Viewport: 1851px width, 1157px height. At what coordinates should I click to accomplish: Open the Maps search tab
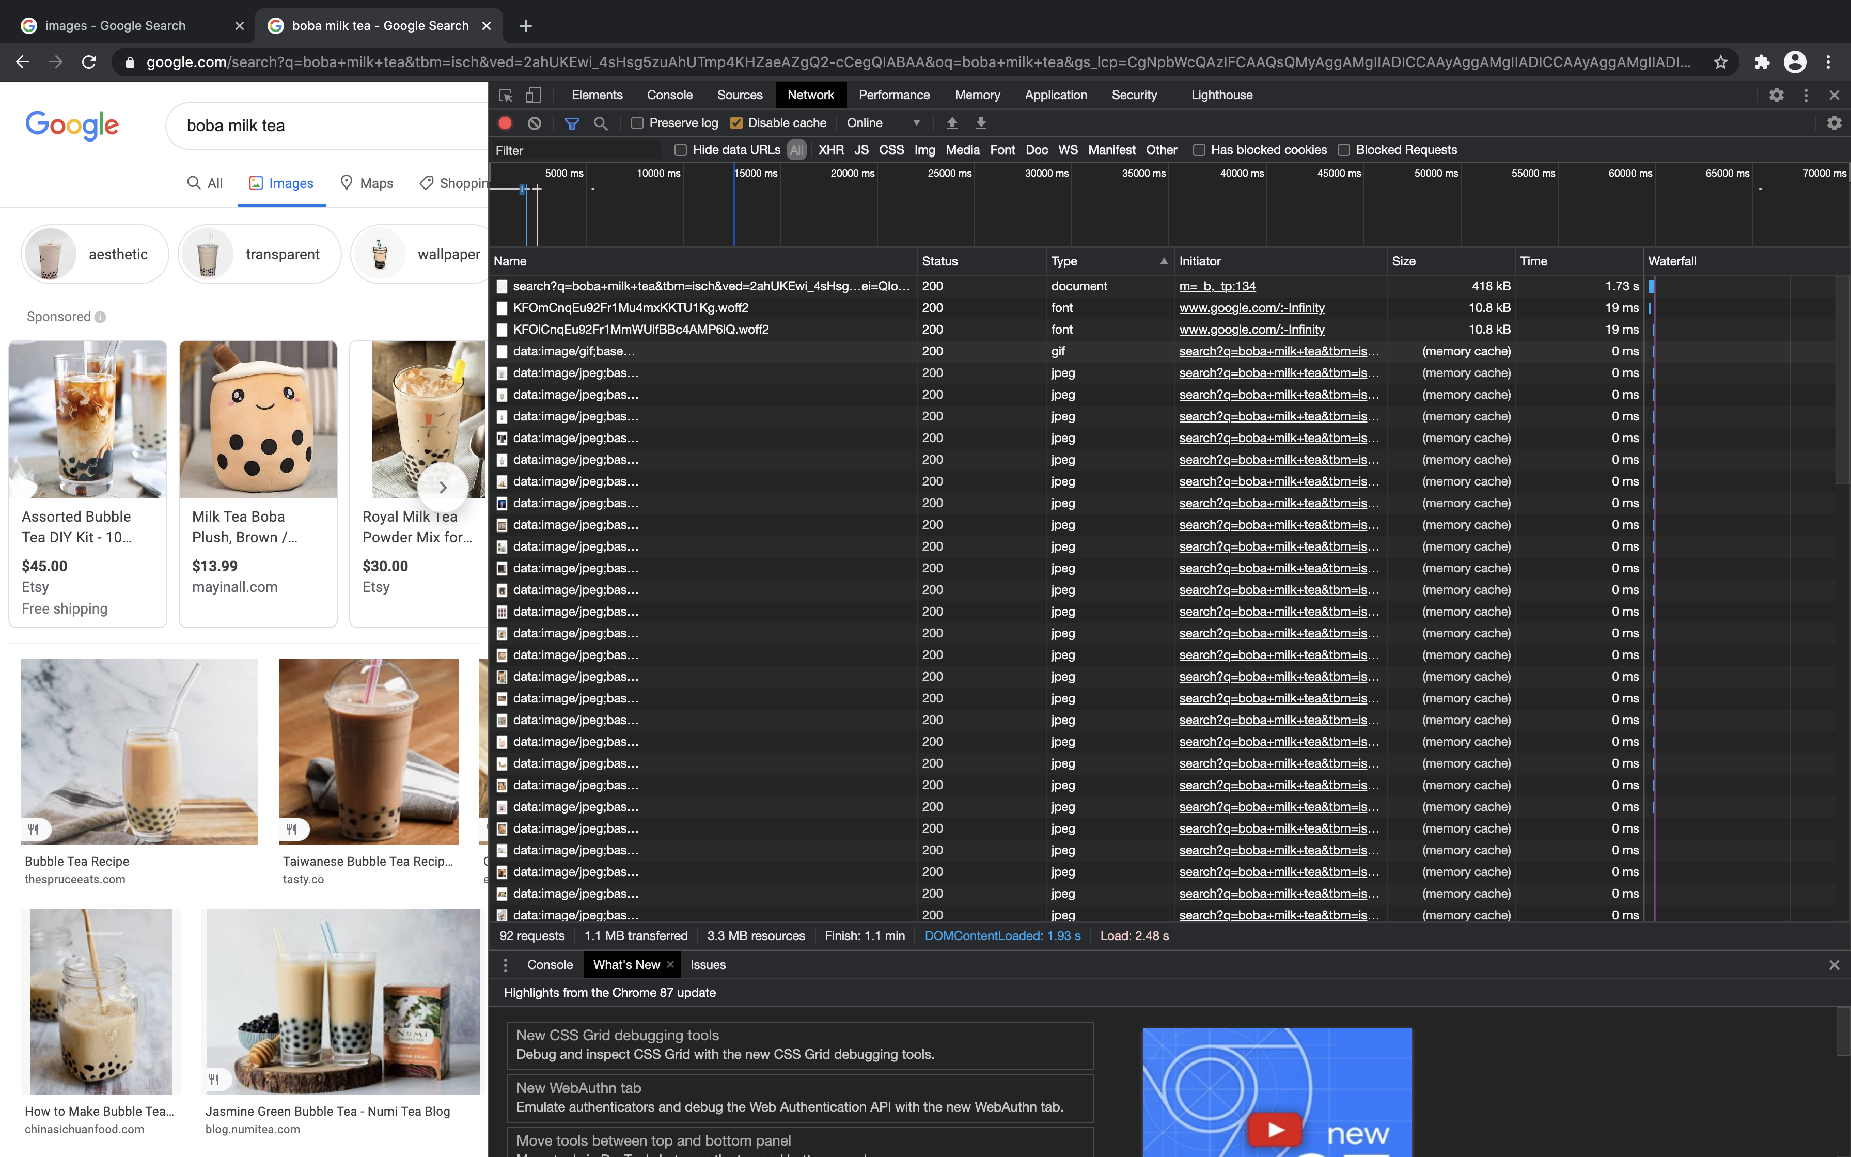[367, 183]
